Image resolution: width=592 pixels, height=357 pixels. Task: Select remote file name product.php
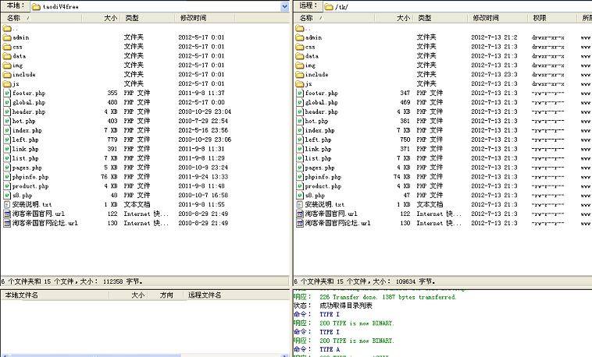pyautogui.click(x=323, y=186)
